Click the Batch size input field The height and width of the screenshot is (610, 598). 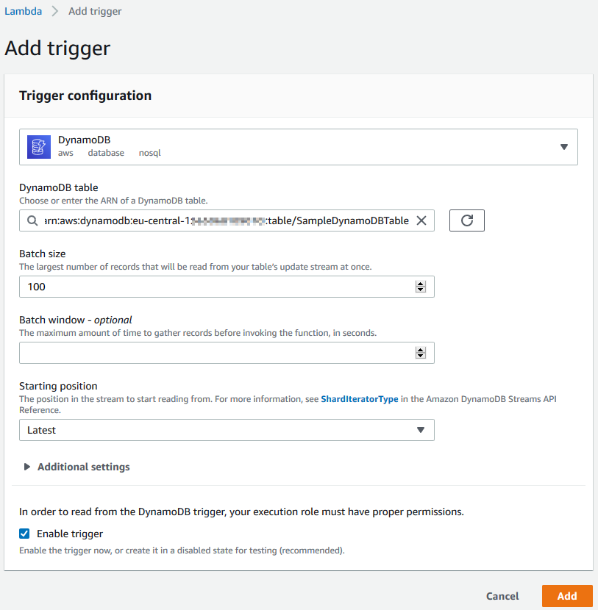(x=227, y=287)
